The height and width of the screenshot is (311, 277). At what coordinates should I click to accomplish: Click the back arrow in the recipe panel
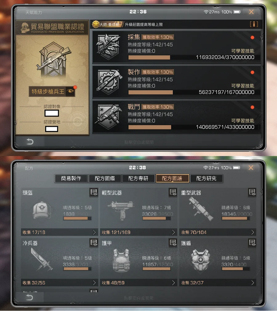(30, 297)
